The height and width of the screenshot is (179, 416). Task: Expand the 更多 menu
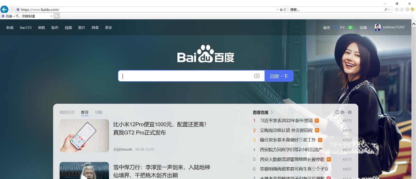click(109, 28)
